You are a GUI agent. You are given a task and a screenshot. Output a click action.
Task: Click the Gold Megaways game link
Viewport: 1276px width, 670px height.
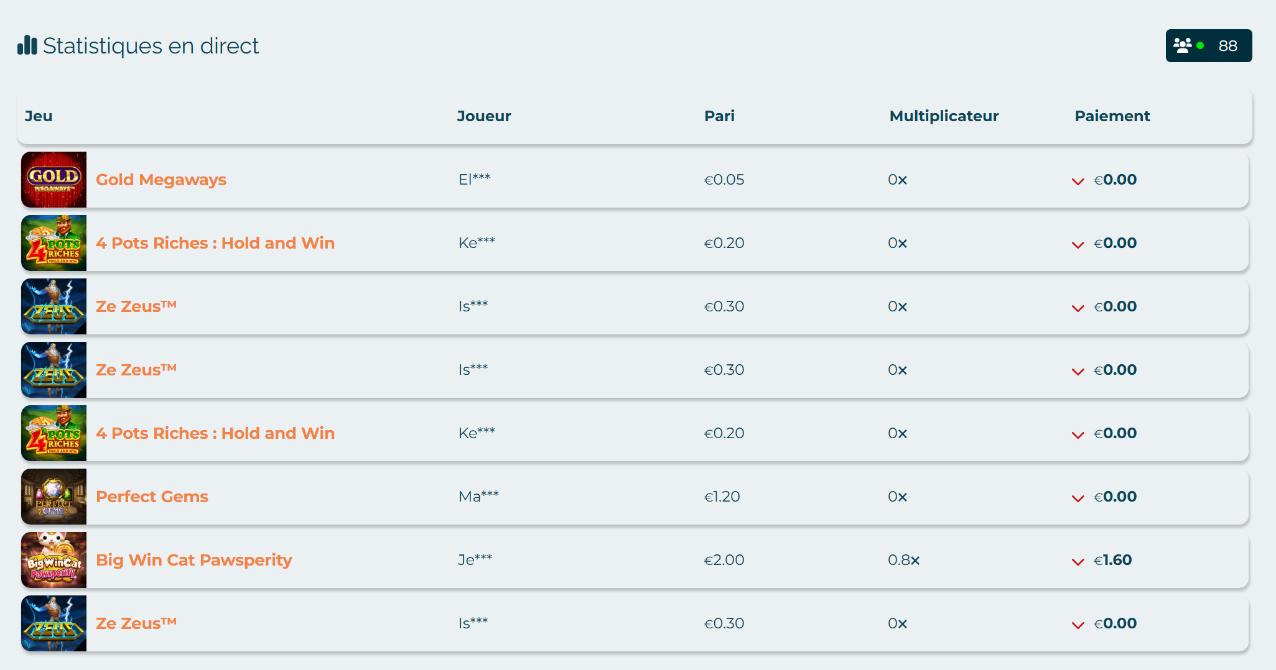tap(161, 180)
